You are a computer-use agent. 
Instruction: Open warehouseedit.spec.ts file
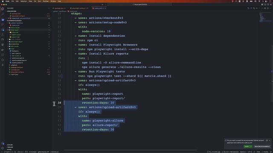[19, 60]
